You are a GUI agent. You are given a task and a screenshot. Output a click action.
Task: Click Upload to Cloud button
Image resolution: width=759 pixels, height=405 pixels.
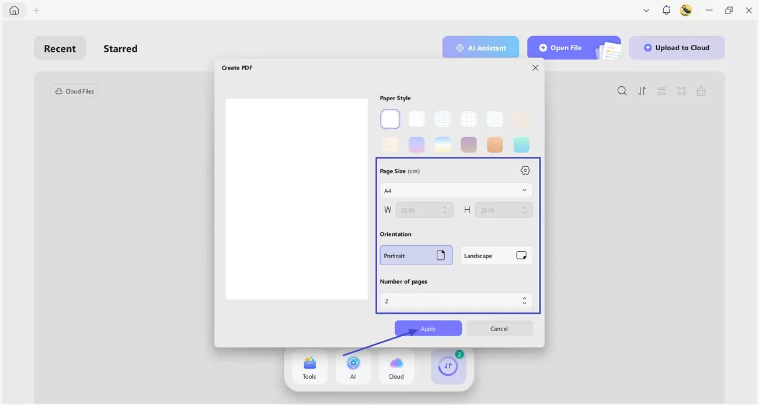(x=677, y=48)
